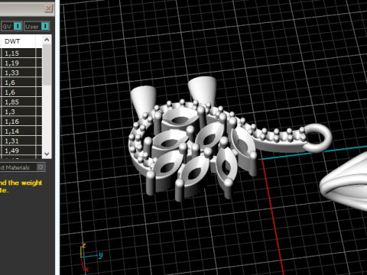This screenshot has height=275, width=367.
Task: Click the table scrollbar up arrow
Action: point(47,40)
